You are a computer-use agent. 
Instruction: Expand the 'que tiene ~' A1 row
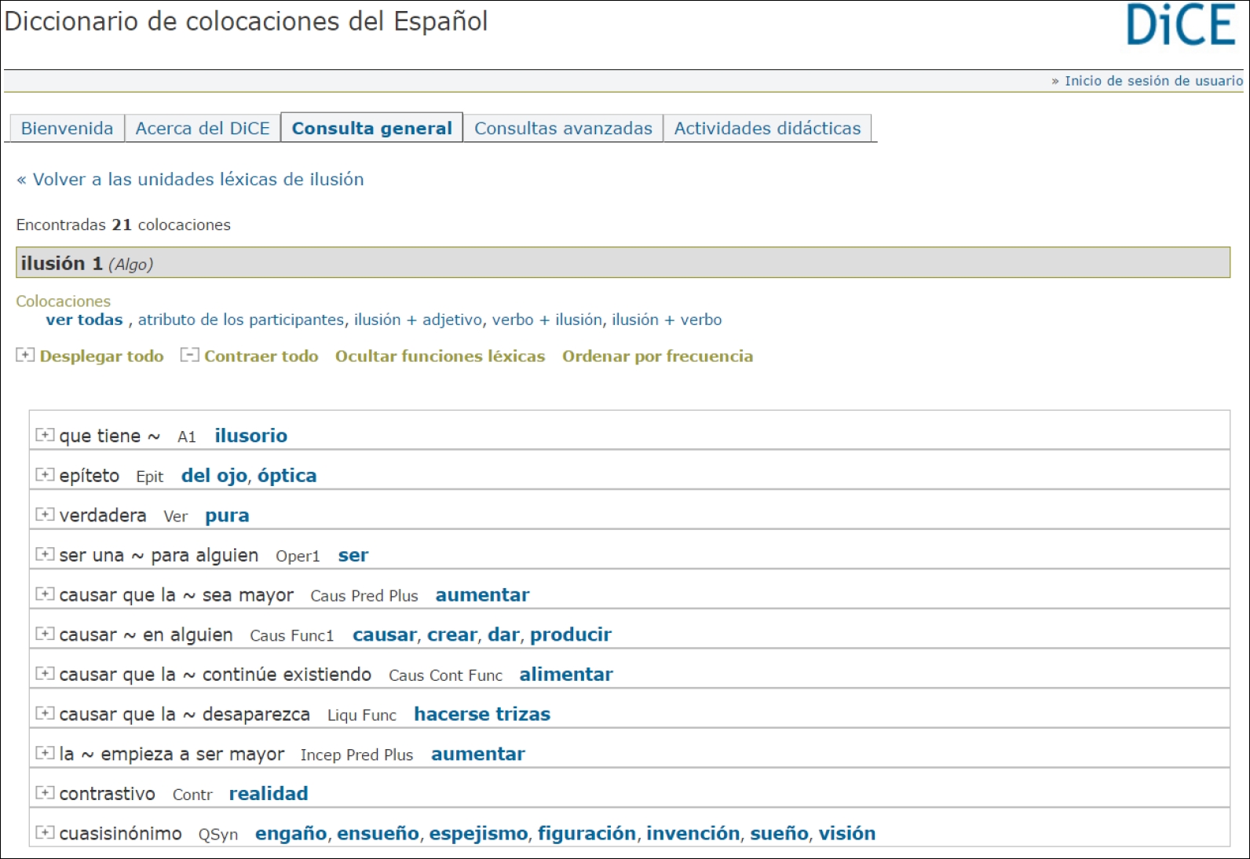click(x=45, y=435)
